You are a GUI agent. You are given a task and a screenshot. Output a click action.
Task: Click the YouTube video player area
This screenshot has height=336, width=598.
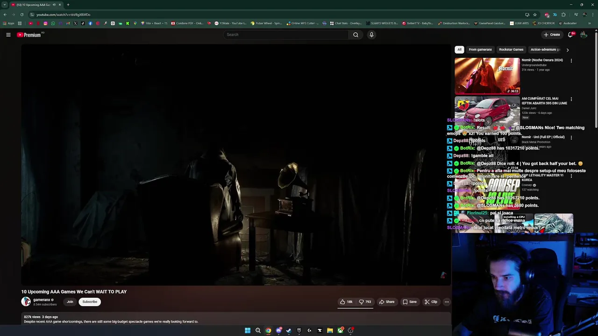[x=236, y=165]
